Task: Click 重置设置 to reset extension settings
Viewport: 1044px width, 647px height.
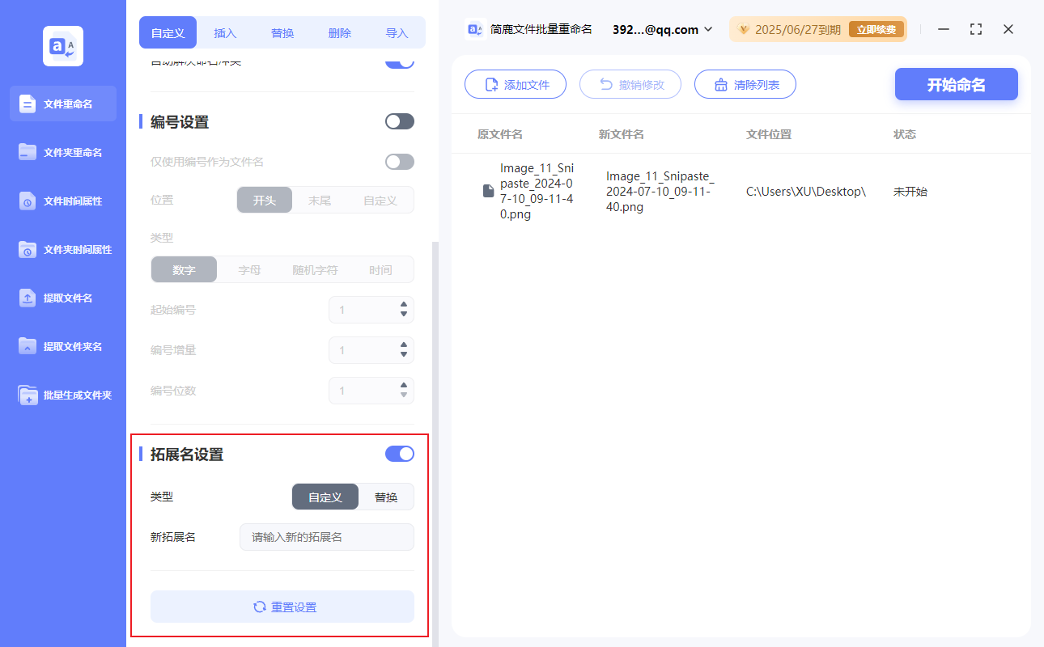Action: click(282, 607)
